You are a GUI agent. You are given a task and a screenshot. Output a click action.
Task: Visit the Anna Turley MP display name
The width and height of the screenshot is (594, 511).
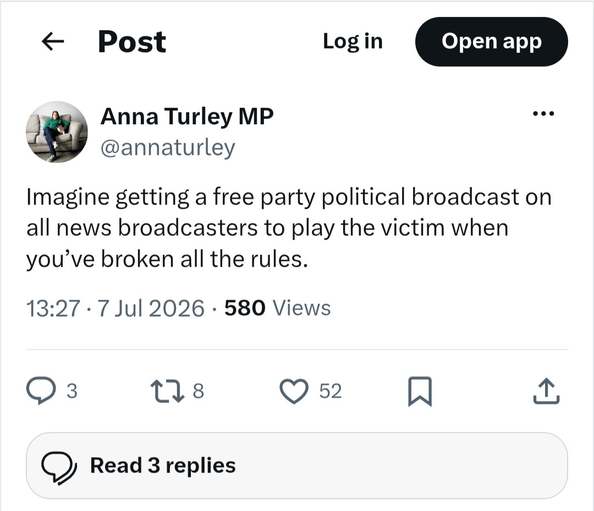(187, 117)
